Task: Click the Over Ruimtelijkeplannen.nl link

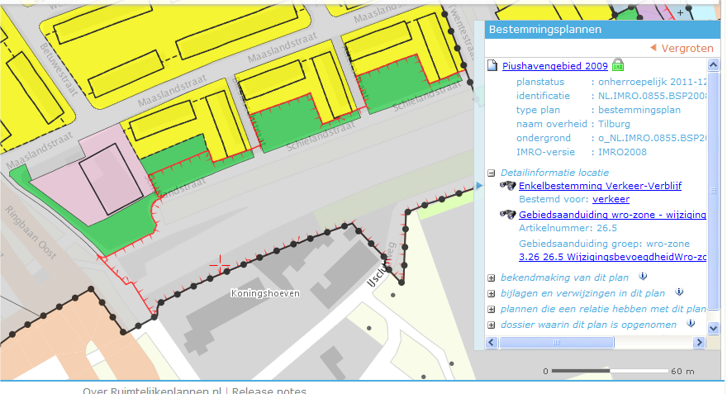Action: click(152, 391)
